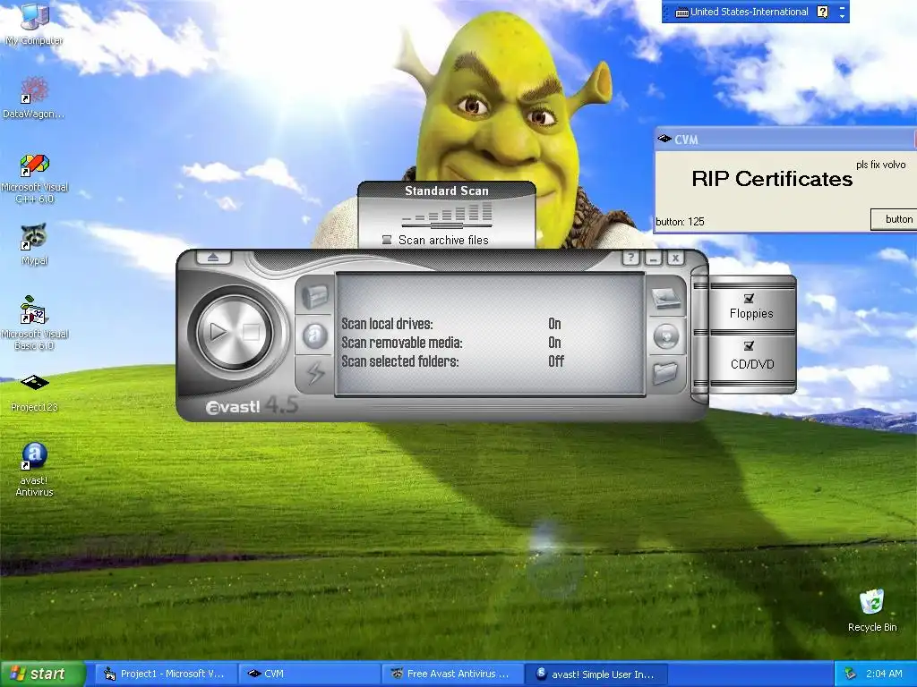Select the folder scan icon in avast
This screenshot has height=687, width=917.
click(665, 373)
